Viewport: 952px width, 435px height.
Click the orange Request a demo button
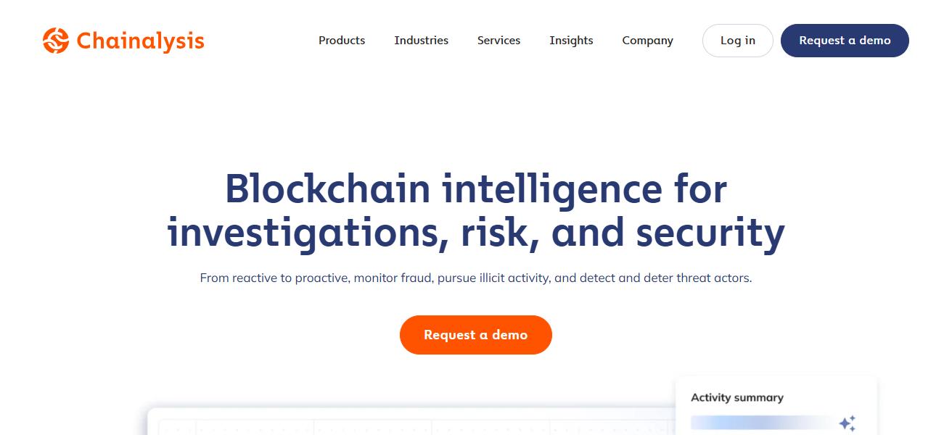click(476, 334)
